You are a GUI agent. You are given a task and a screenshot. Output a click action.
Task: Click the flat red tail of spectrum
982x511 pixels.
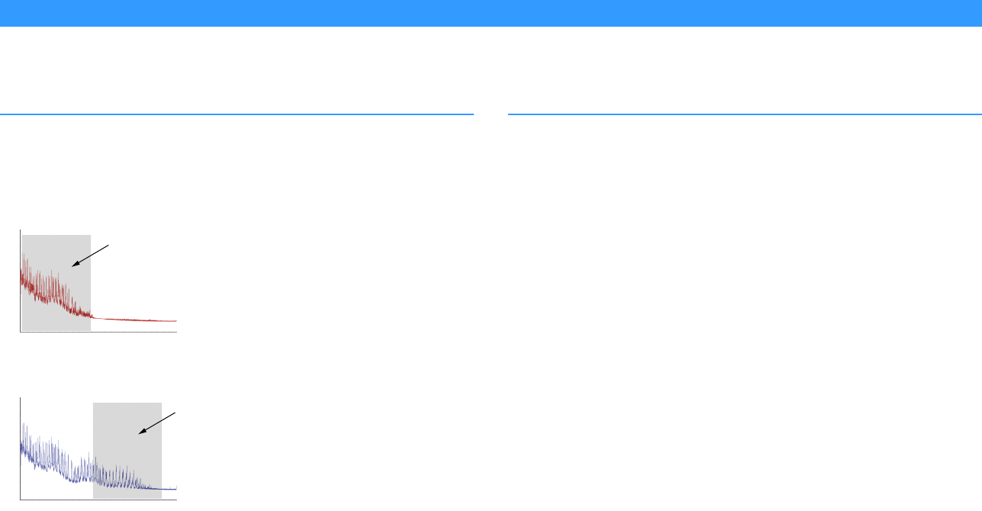[x=134, y=320]
